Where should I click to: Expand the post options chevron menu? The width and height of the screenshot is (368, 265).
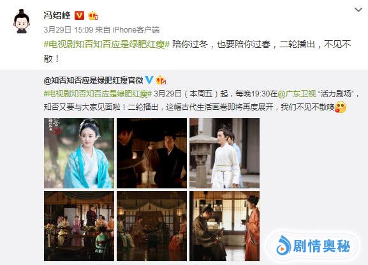click(358, 10)
